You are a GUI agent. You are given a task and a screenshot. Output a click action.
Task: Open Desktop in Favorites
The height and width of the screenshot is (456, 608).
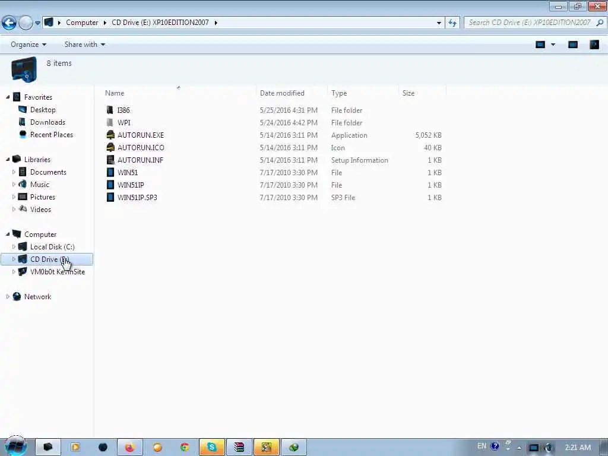tap(43, 110)
